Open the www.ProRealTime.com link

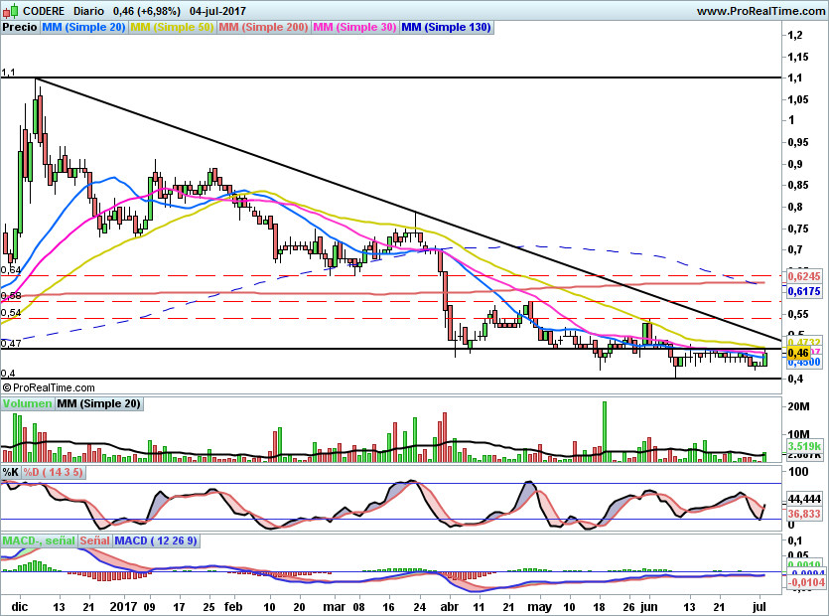point(759,10)
